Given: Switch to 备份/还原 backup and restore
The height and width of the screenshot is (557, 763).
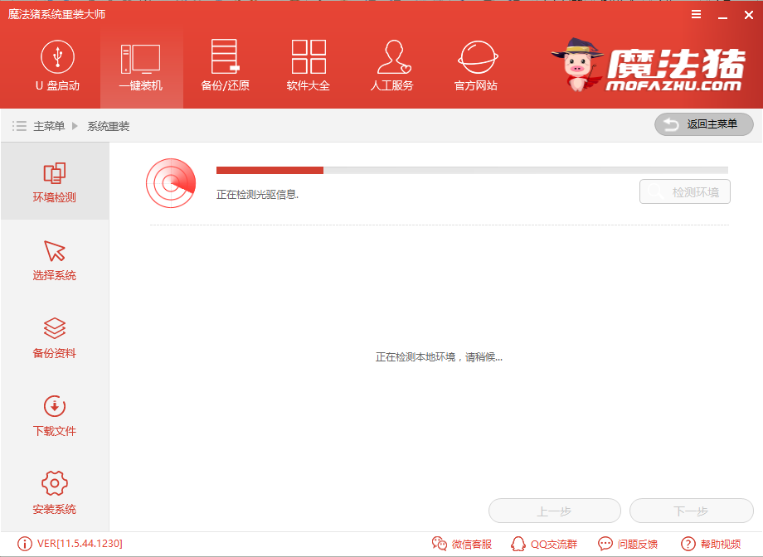Looking at the screenshot, I should point(224,66).
